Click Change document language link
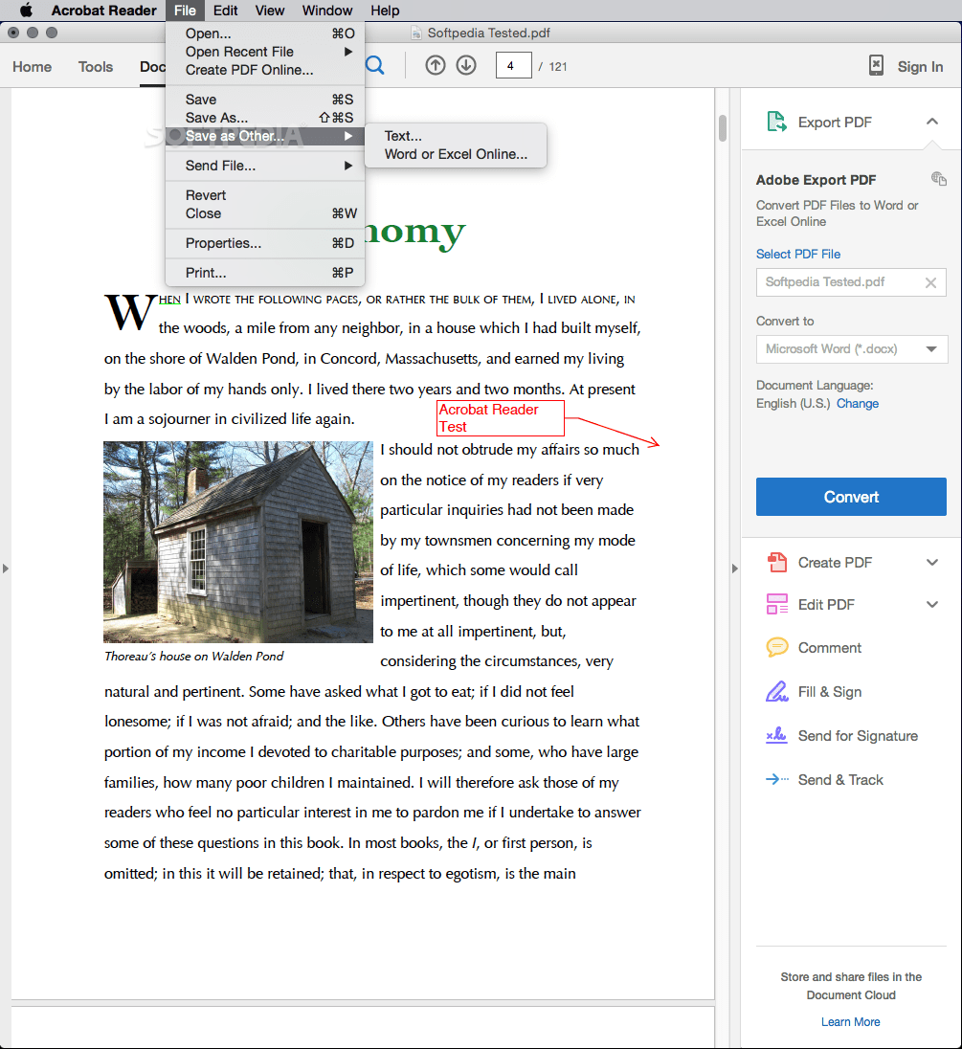The height and width of the screenshot is (1049, 962). (857, 403)
